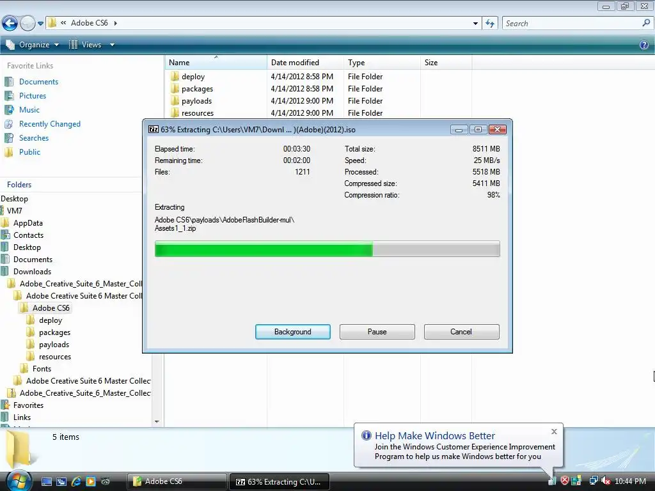The image size is (655, 491).
Task: Select AppData in folder tree
Action: pos(28,223)
